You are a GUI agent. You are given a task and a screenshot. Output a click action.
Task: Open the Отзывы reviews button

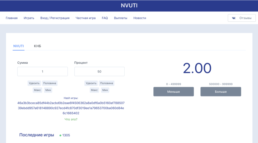tap(242, 18)
